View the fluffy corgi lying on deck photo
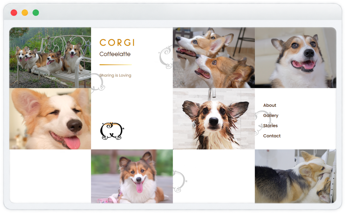This screenshot has width=345, height=213. point(132,176)
